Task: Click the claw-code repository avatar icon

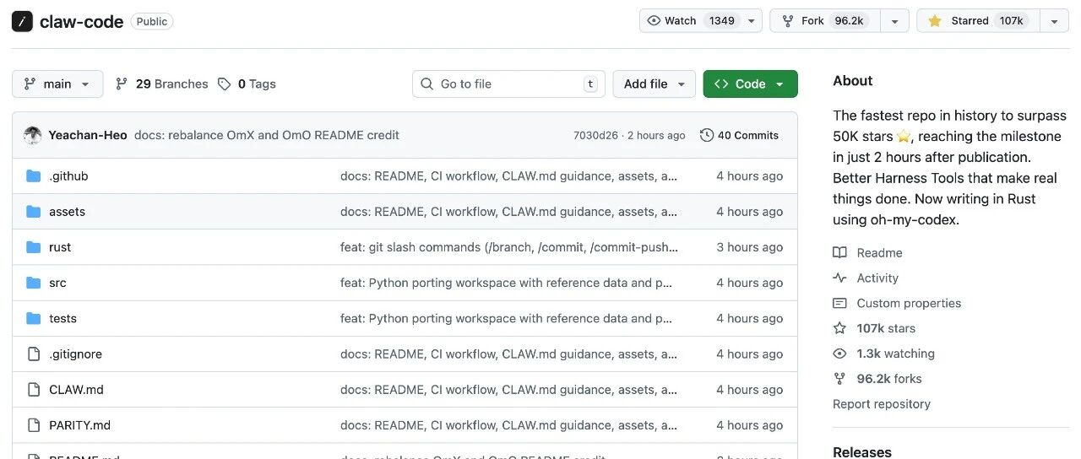Action: [x=22, y=22]
